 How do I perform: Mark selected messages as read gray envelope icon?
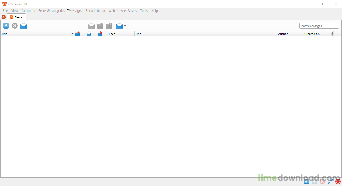tap(91, 26)
